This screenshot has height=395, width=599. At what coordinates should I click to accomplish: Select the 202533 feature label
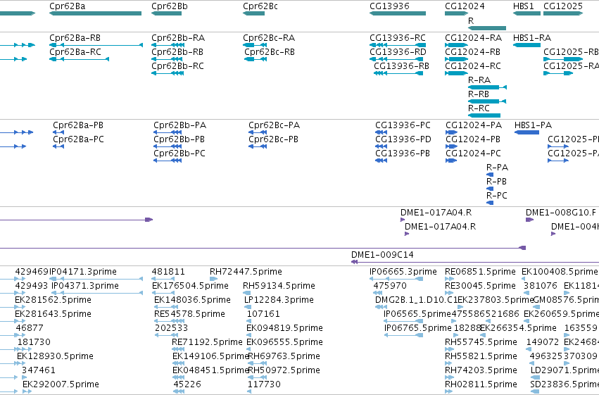[171, 328]
